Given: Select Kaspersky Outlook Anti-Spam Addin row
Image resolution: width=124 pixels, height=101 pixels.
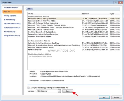Looking at the screenshot, I should [74, 19].
